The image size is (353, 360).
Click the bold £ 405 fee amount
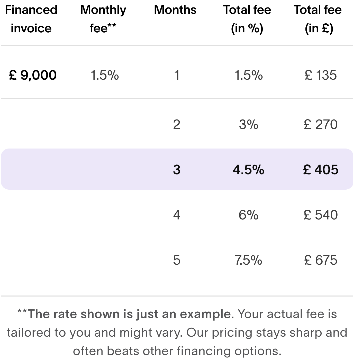[320, 170]
